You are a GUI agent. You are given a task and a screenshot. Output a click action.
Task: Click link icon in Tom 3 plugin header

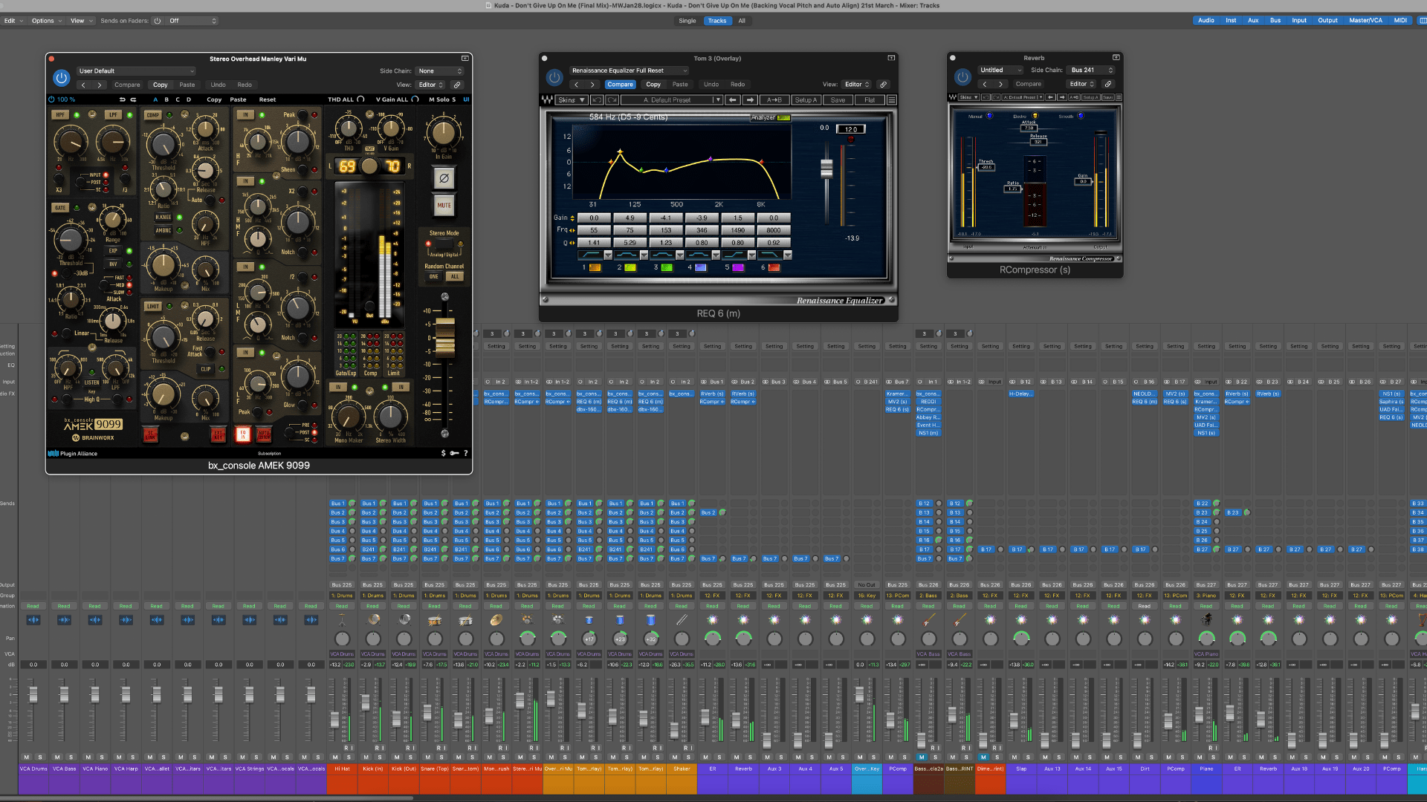click(x=883, y=85)
